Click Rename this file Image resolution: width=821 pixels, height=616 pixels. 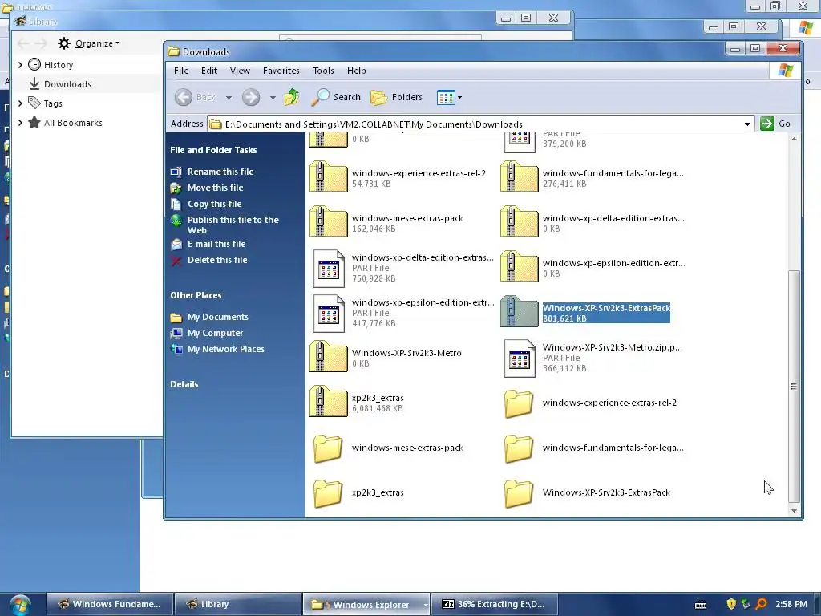220,172
